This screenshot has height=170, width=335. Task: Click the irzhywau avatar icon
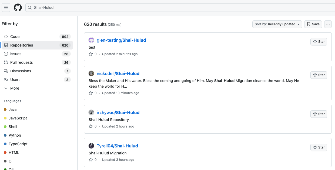pos(91,113)
